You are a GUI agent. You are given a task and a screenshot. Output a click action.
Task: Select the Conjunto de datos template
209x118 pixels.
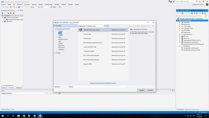click(x=103, y=51)
